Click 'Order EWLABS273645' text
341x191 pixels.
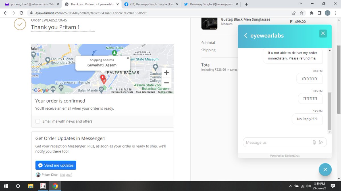(x=49, y=20)
